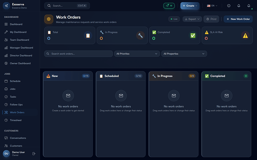Click the Print button
Screen dimensions: 257x160
[211, 19]
